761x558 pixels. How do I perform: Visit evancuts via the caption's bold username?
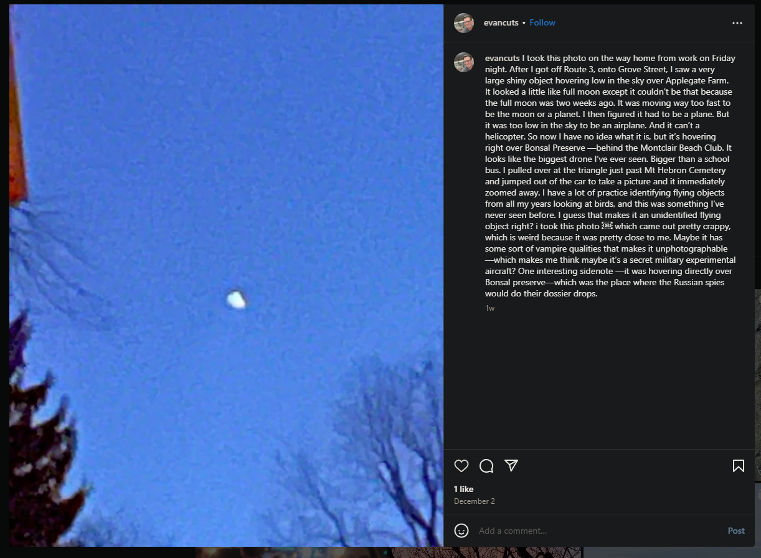click(x=503, y=58)
